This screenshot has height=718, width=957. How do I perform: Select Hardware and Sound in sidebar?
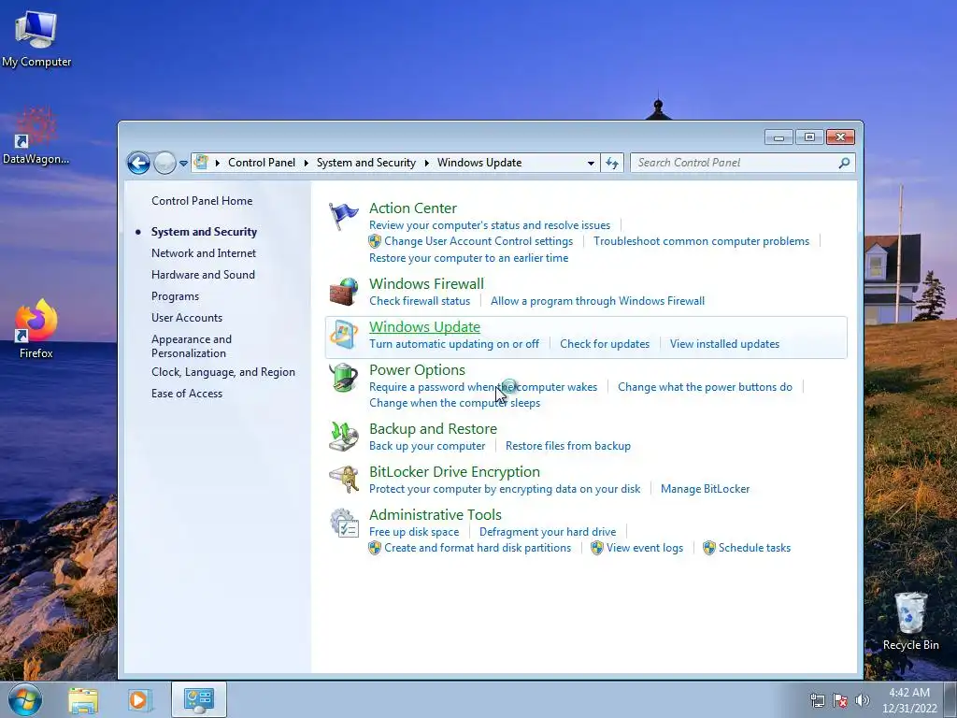(x=203, y=275)
